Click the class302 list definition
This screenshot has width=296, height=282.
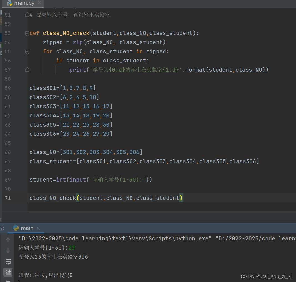pos(64,97)
